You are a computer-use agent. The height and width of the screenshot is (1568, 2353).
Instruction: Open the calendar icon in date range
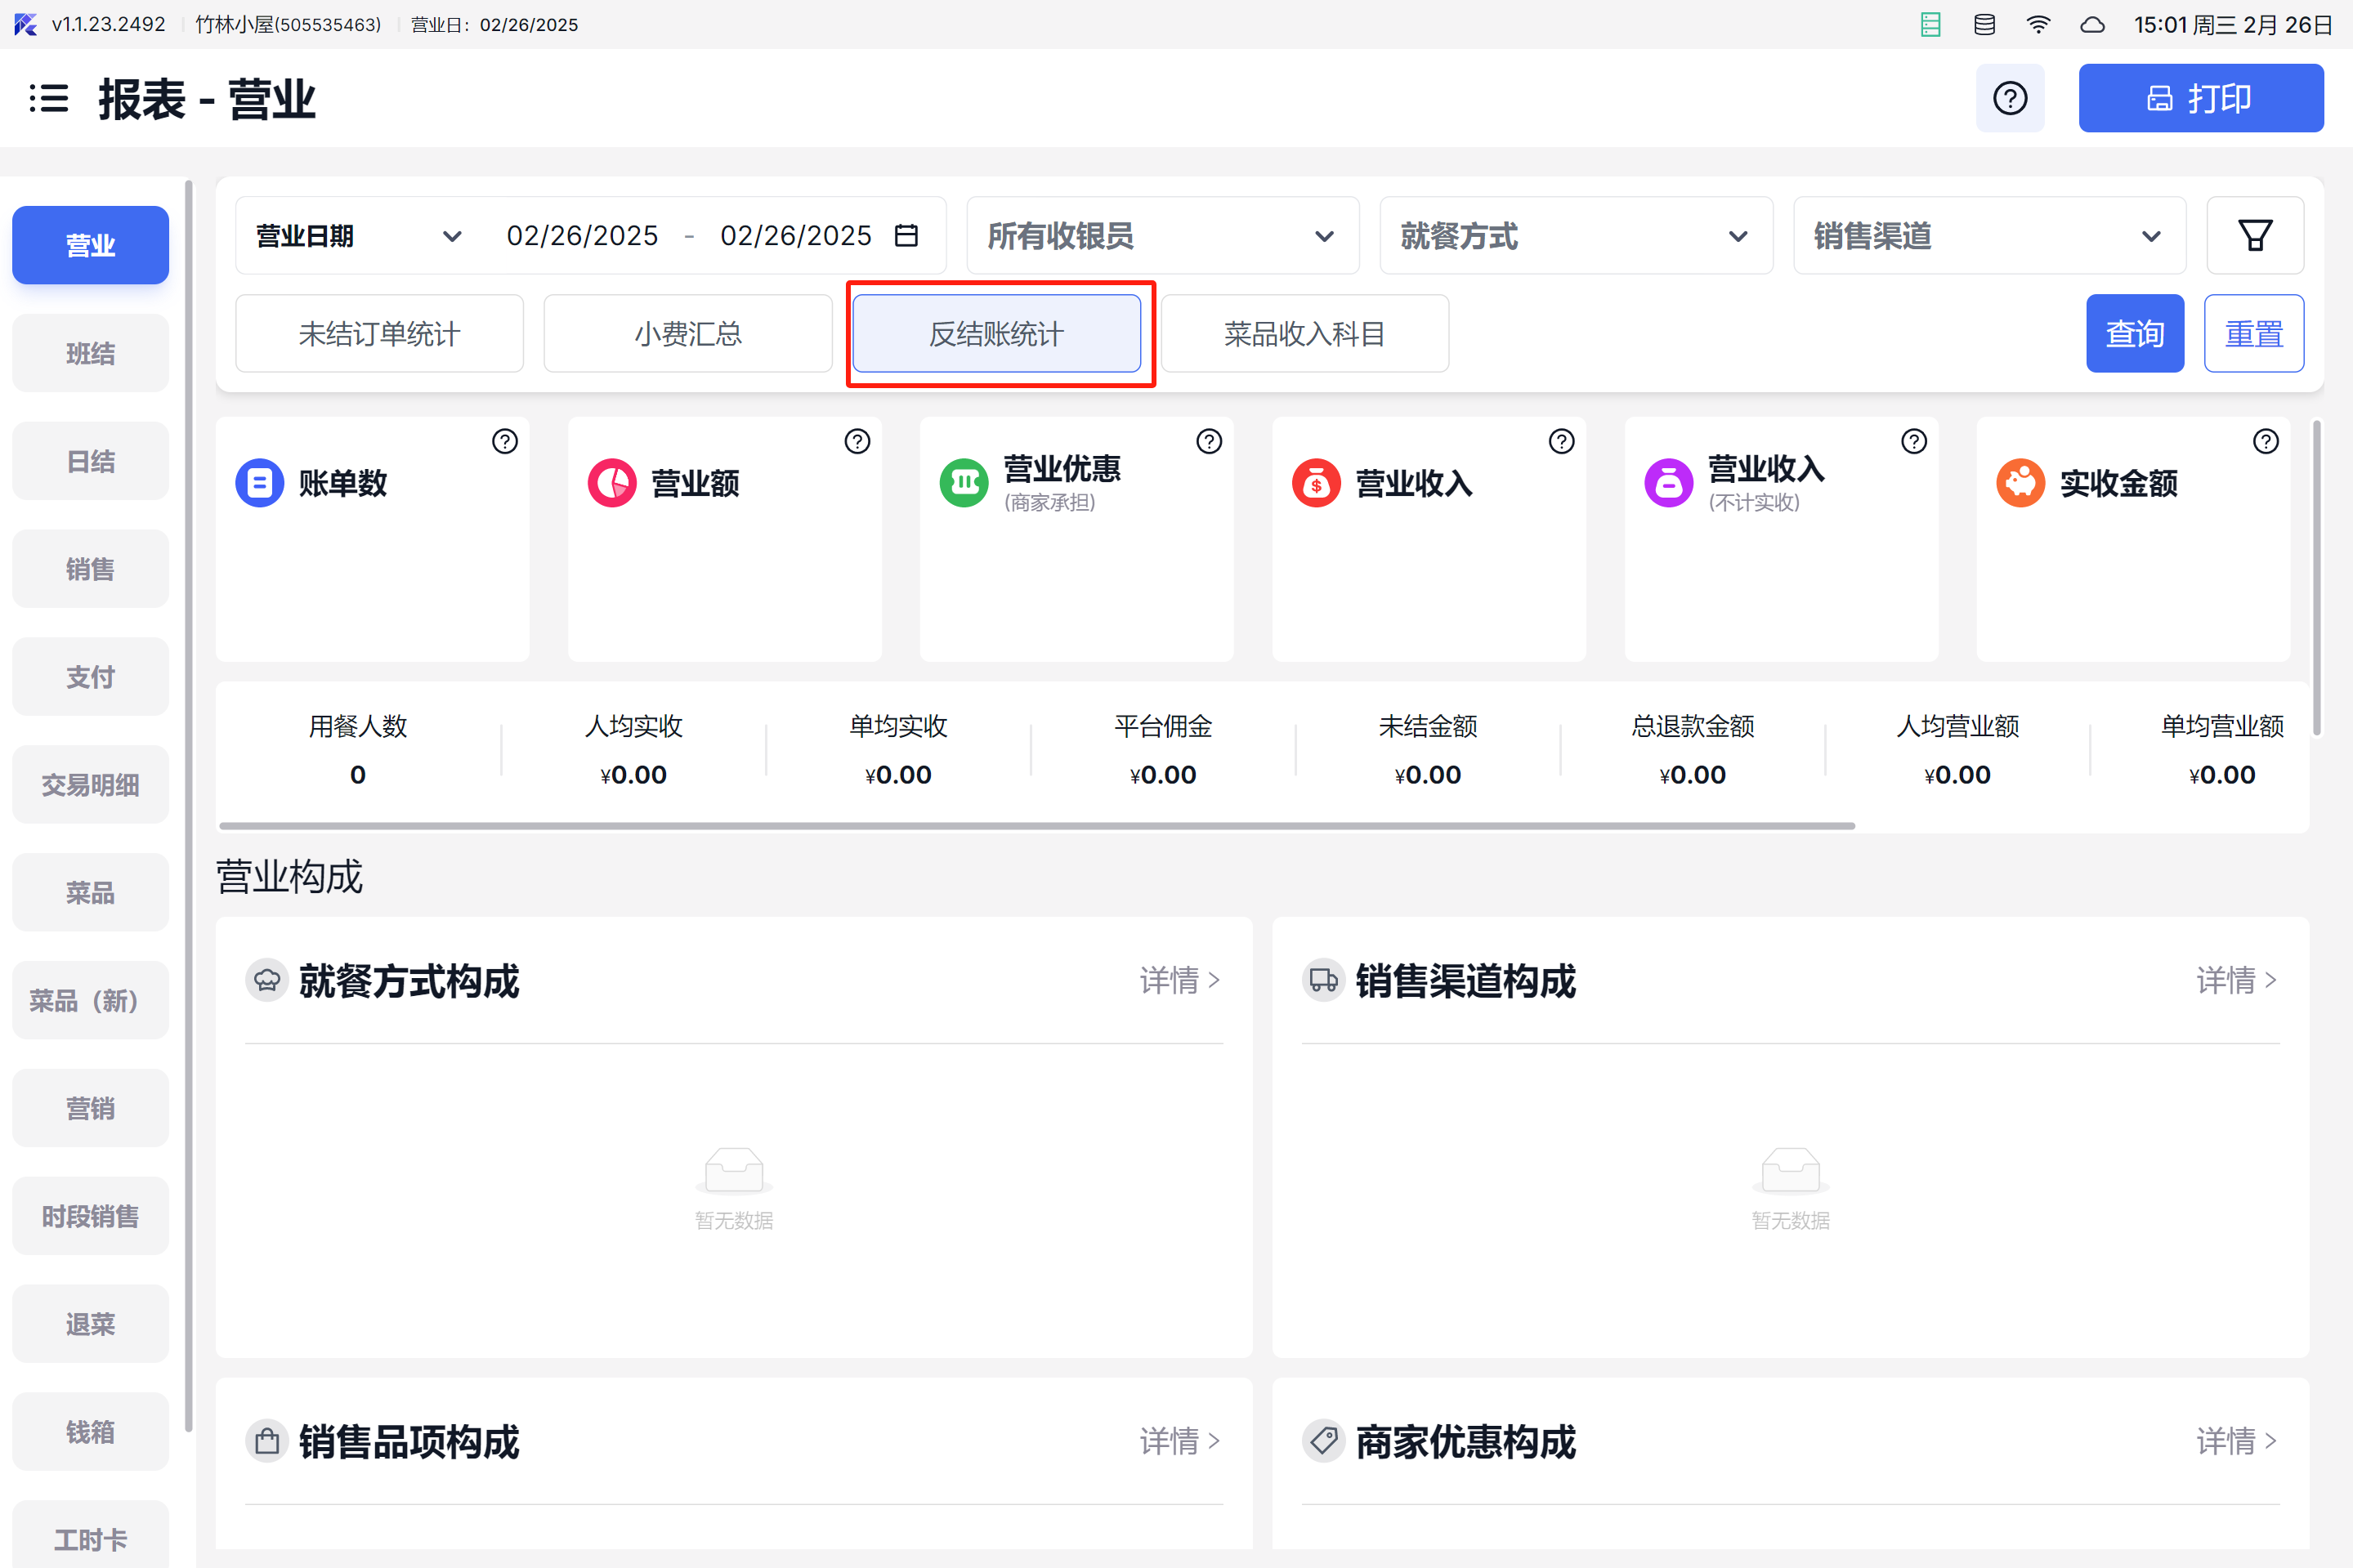pyautogui.click(x=906, y=236)
